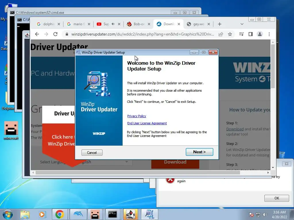Click the Chrome address bar URL
Viewport: 294px width, 220px height.
coord(142,34)
